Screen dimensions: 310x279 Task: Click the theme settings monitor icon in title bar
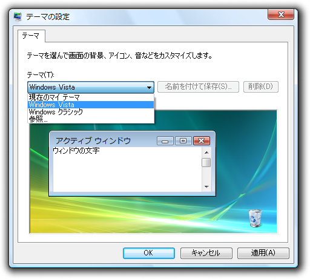[x=18, y=16]
